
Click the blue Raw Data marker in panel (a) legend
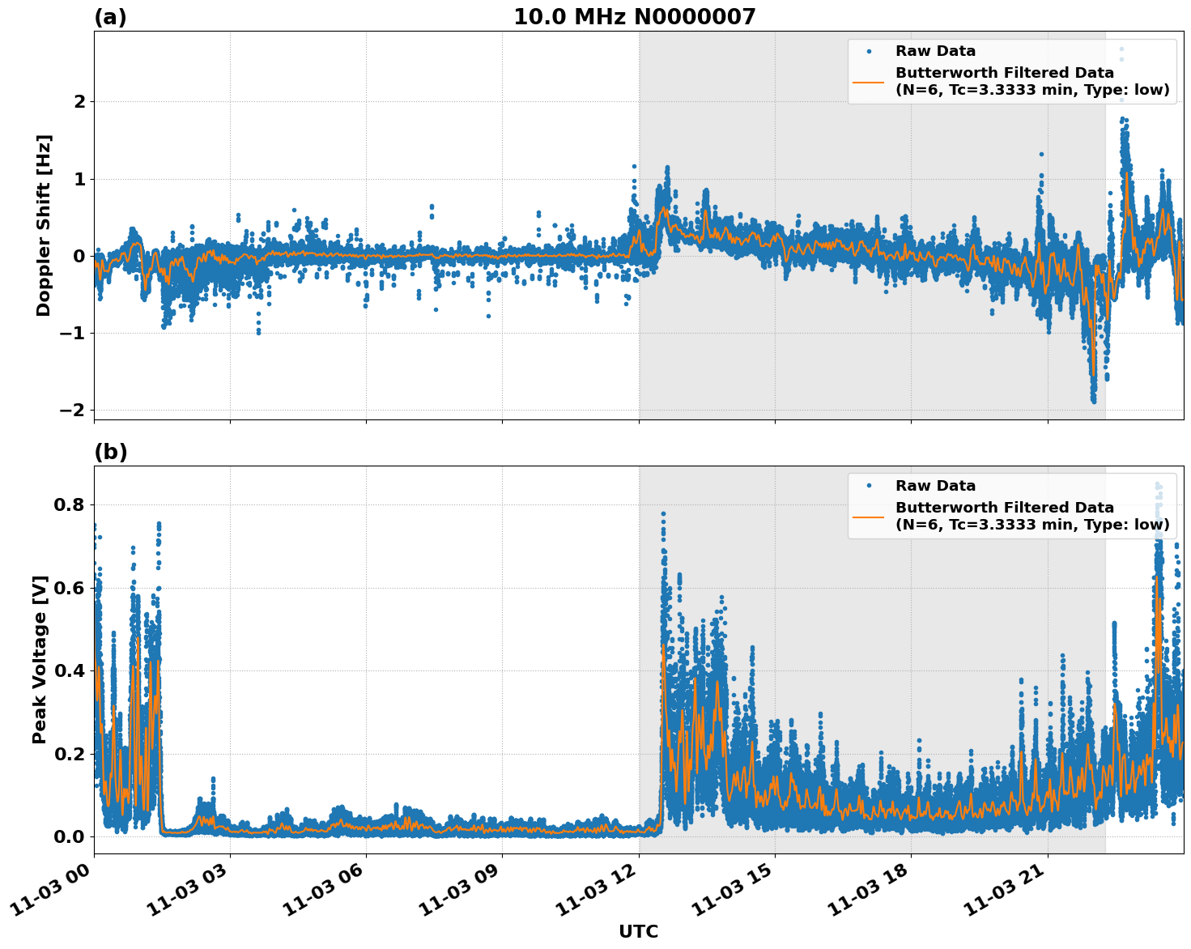pyautogui.click(x=869, y=51)
